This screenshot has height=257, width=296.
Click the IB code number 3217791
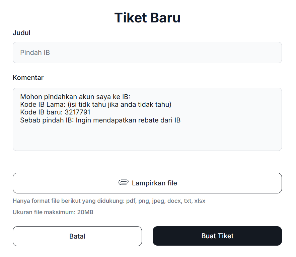[77, 112]
